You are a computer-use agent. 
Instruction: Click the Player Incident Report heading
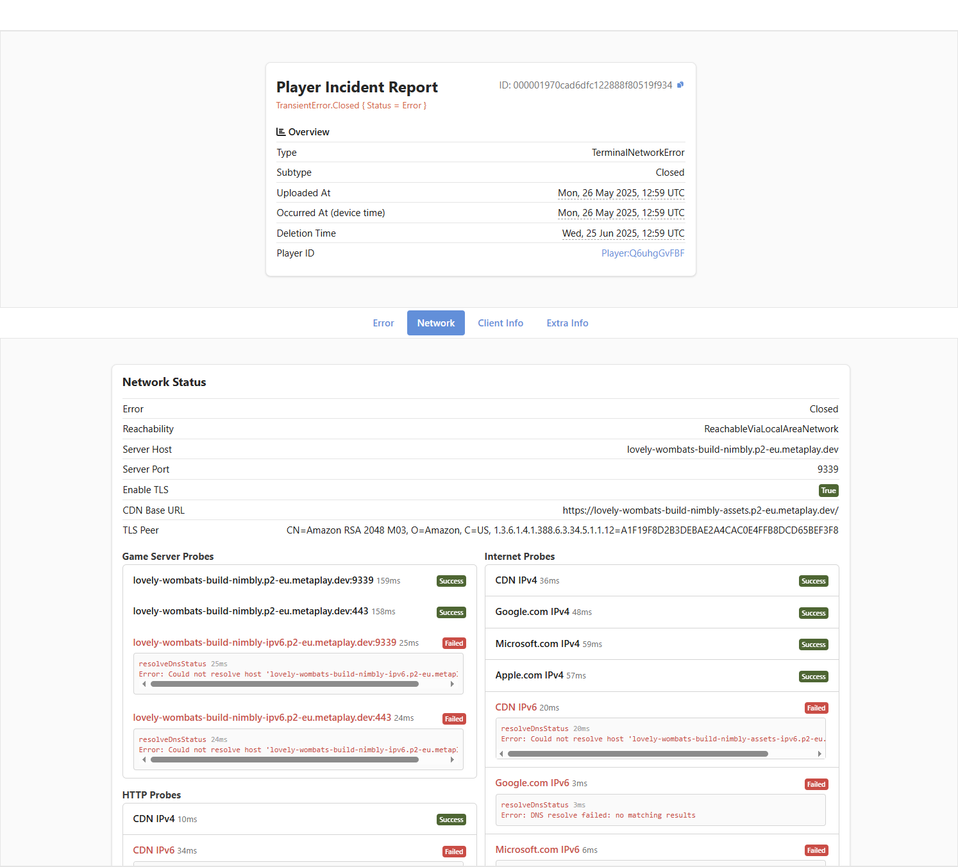pyautogui.click(x=357, y=87)
